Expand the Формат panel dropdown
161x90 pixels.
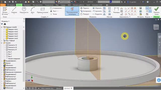click(x=149, y=17)
